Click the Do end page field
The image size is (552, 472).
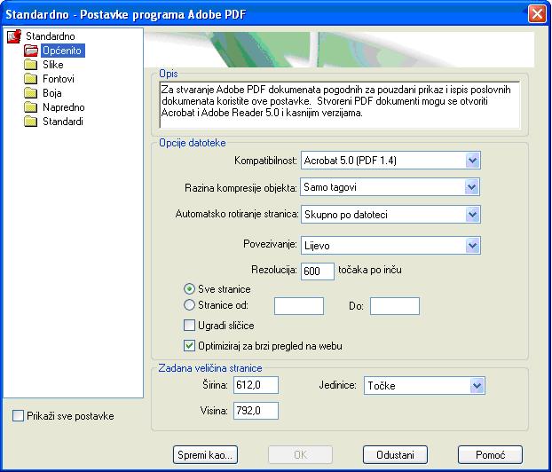[395, 306]
